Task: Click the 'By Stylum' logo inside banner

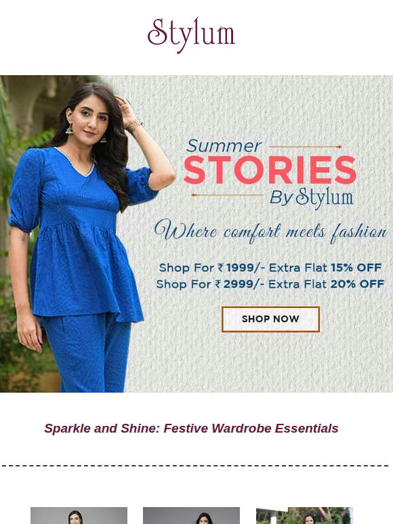Action: (x=312, y=198)
